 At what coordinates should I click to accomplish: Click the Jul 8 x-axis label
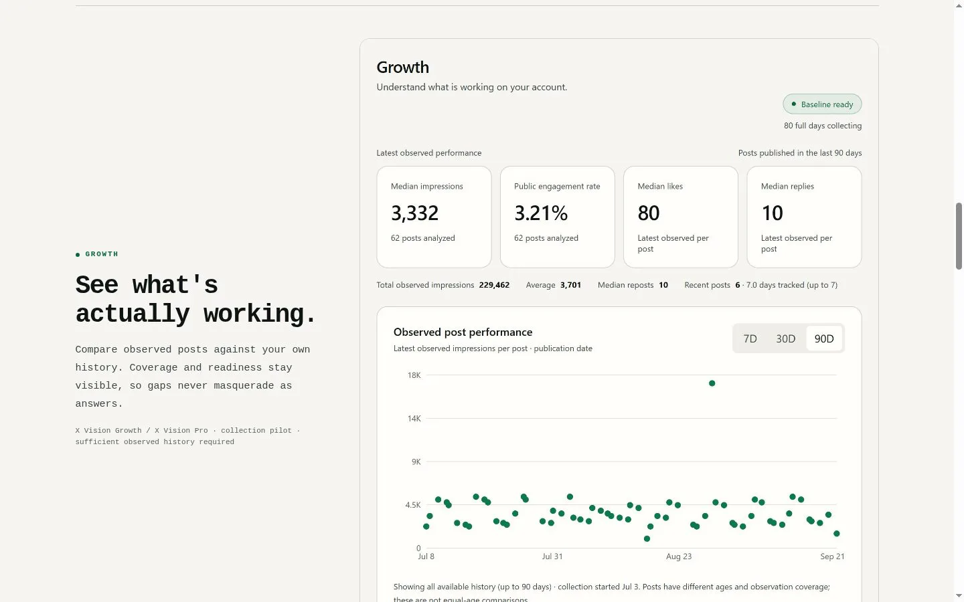(x=426, y=557)
